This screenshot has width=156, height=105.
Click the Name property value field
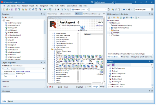click(30, 74)
